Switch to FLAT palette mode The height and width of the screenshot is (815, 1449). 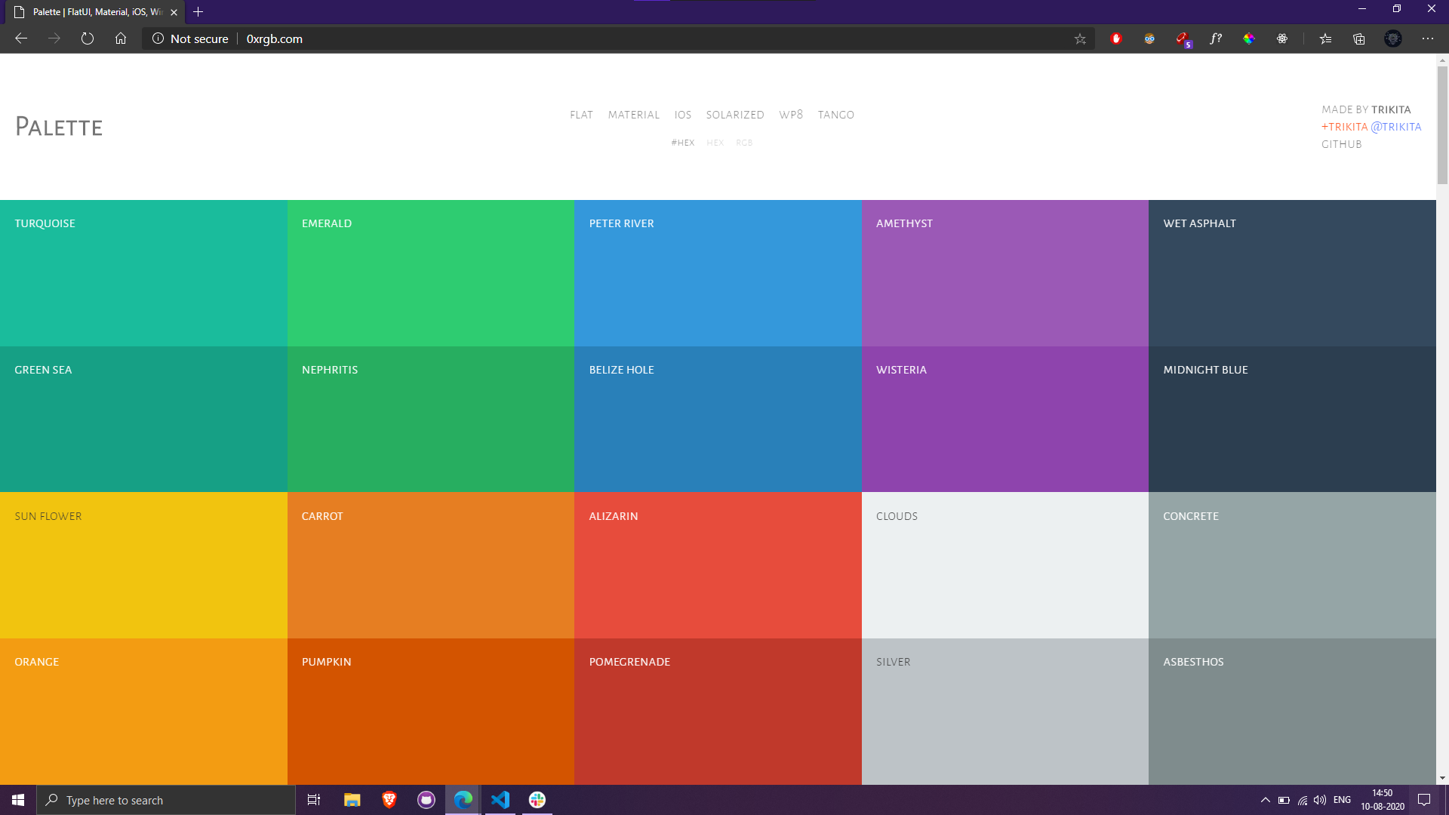coord(581,115)
